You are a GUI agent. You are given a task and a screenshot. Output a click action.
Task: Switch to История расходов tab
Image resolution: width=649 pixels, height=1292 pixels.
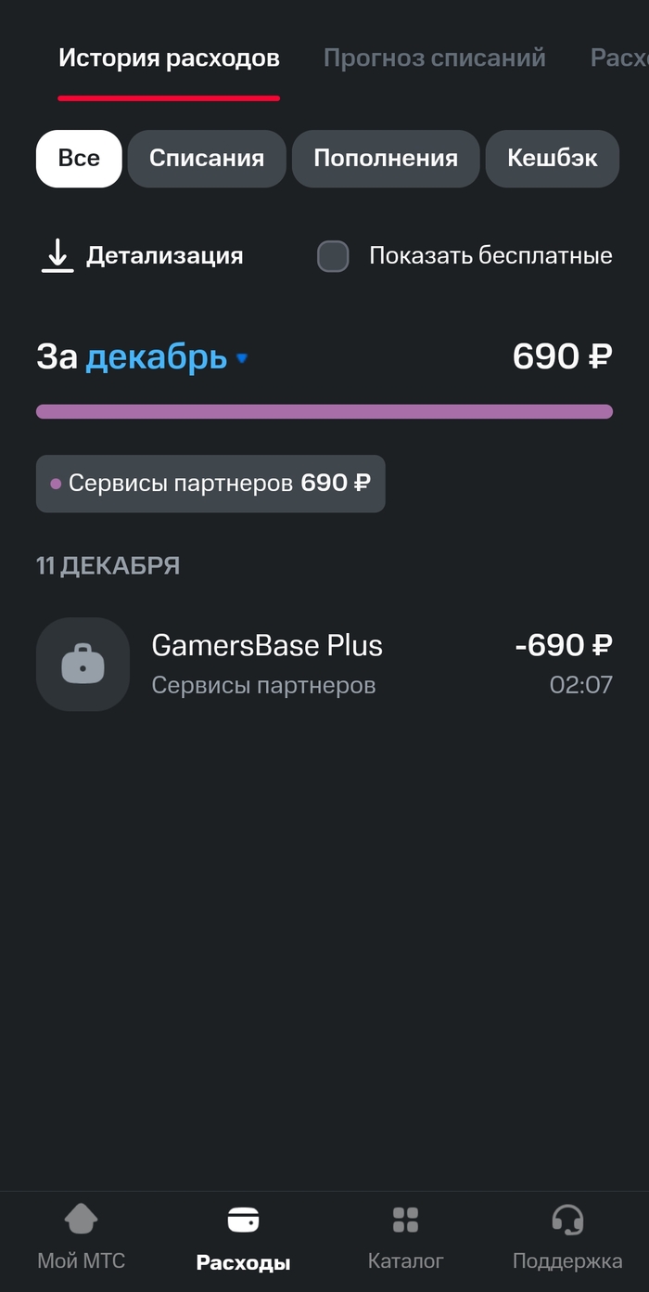[x=169, y=58]
